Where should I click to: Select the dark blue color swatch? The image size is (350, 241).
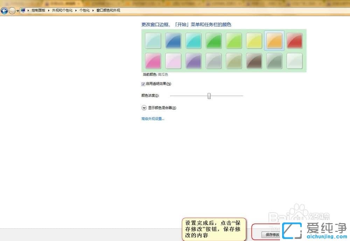(173, 40)
